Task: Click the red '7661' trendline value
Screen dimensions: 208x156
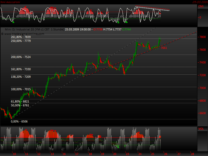Action: pos(164,48)
